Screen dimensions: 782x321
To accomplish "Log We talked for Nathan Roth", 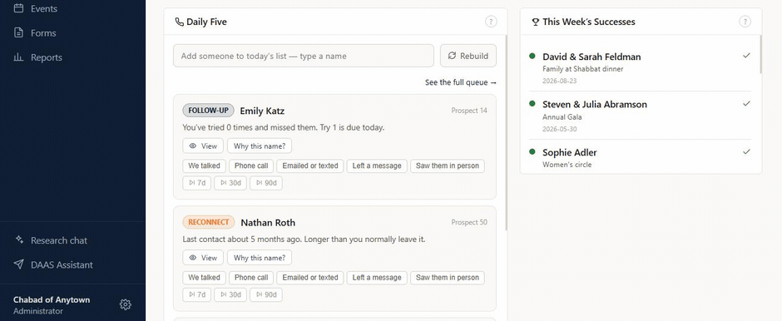I will [204, 278].
